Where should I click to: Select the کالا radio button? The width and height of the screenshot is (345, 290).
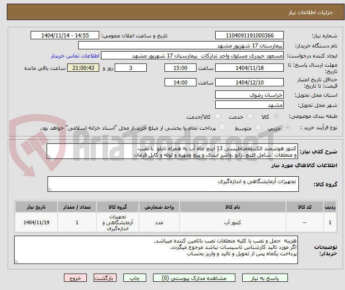click(276, 116)
